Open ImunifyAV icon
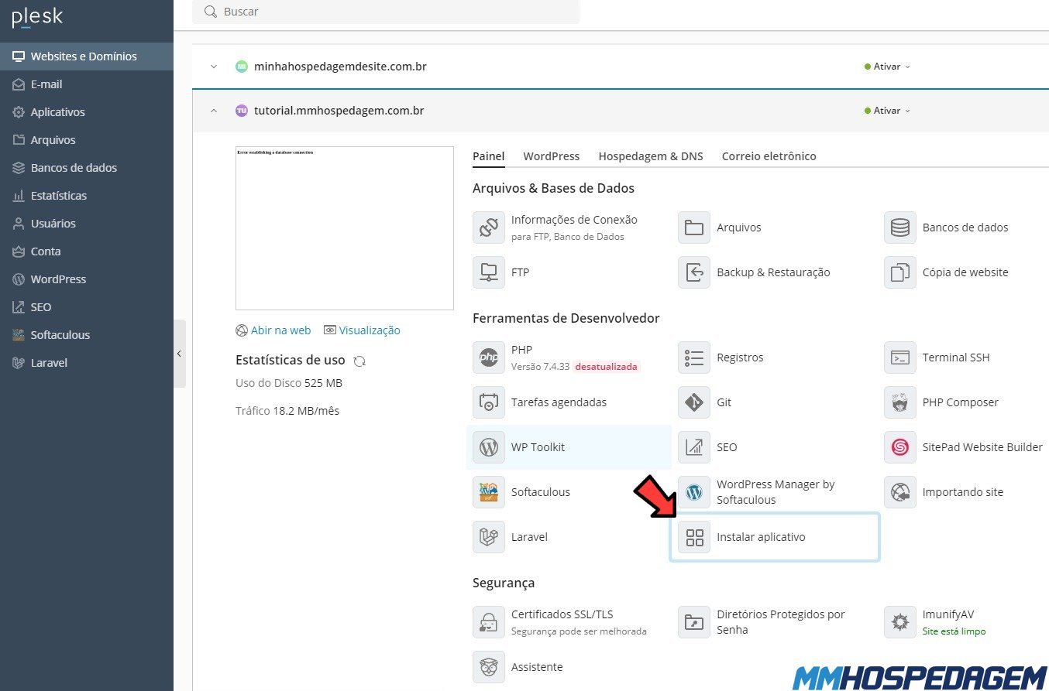The height and width of the screenshot is (691, 1049). (x=899, y=622)
